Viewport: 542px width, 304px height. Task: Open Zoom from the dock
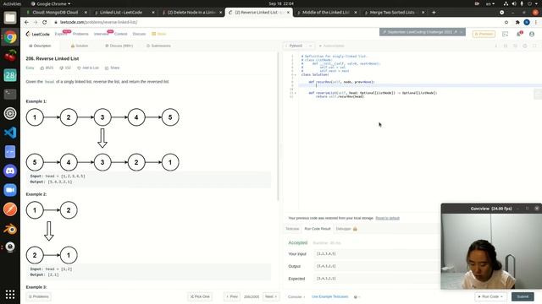pyautogui.click(x=10, y=190)
